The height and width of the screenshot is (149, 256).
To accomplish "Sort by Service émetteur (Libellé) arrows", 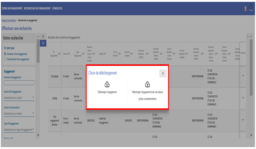I will click(186, 54).
